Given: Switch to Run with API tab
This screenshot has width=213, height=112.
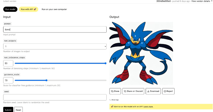Looking at the screenshot, I should click(x=29, y=9).
